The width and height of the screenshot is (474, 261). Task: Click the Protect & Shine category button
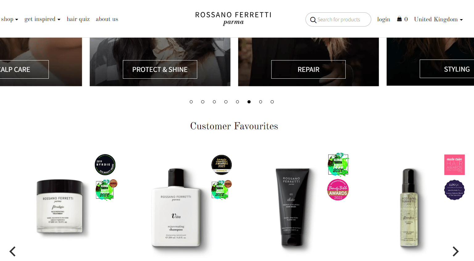(x=160, y=69)
